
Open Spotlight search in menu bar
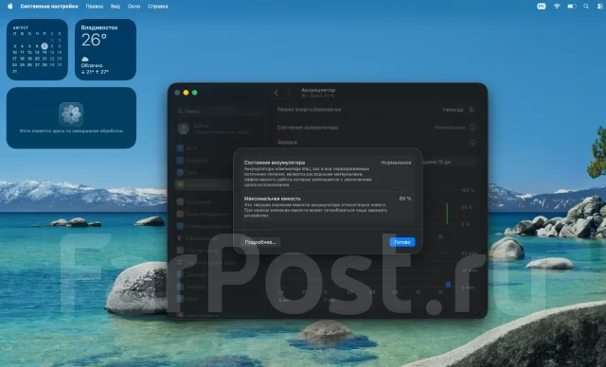tap(586, 7)
